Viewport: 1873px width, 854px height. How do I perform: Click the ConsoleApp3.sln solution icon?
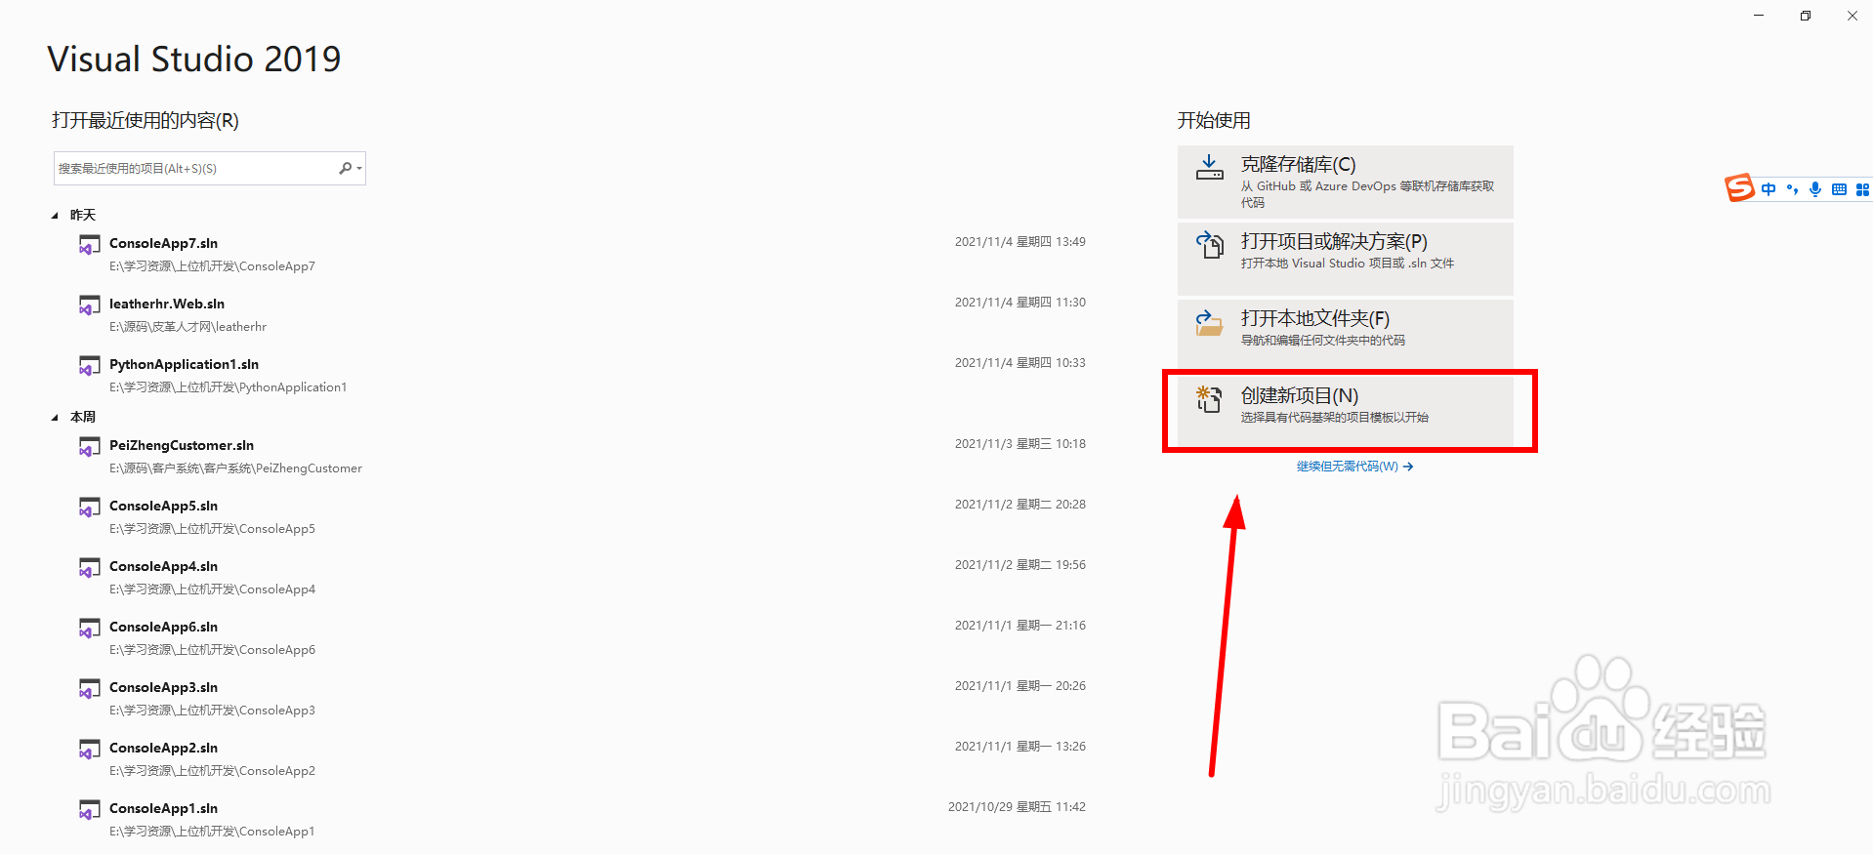[89, 689]
